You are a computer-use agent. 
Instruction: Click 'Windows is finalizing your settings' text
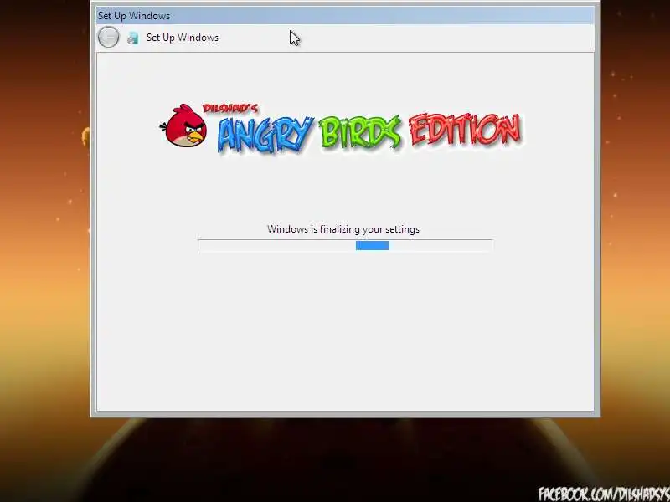click(x=343, y=229)
